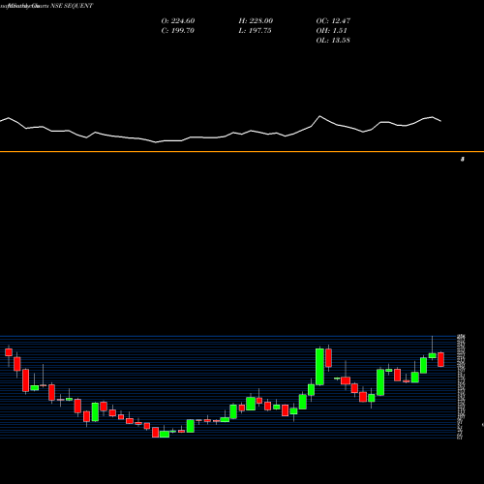The height and width of the screenshot is (484, 484).
Task: Click the last red candlestick on the right
Action: (x=441, y=359)
